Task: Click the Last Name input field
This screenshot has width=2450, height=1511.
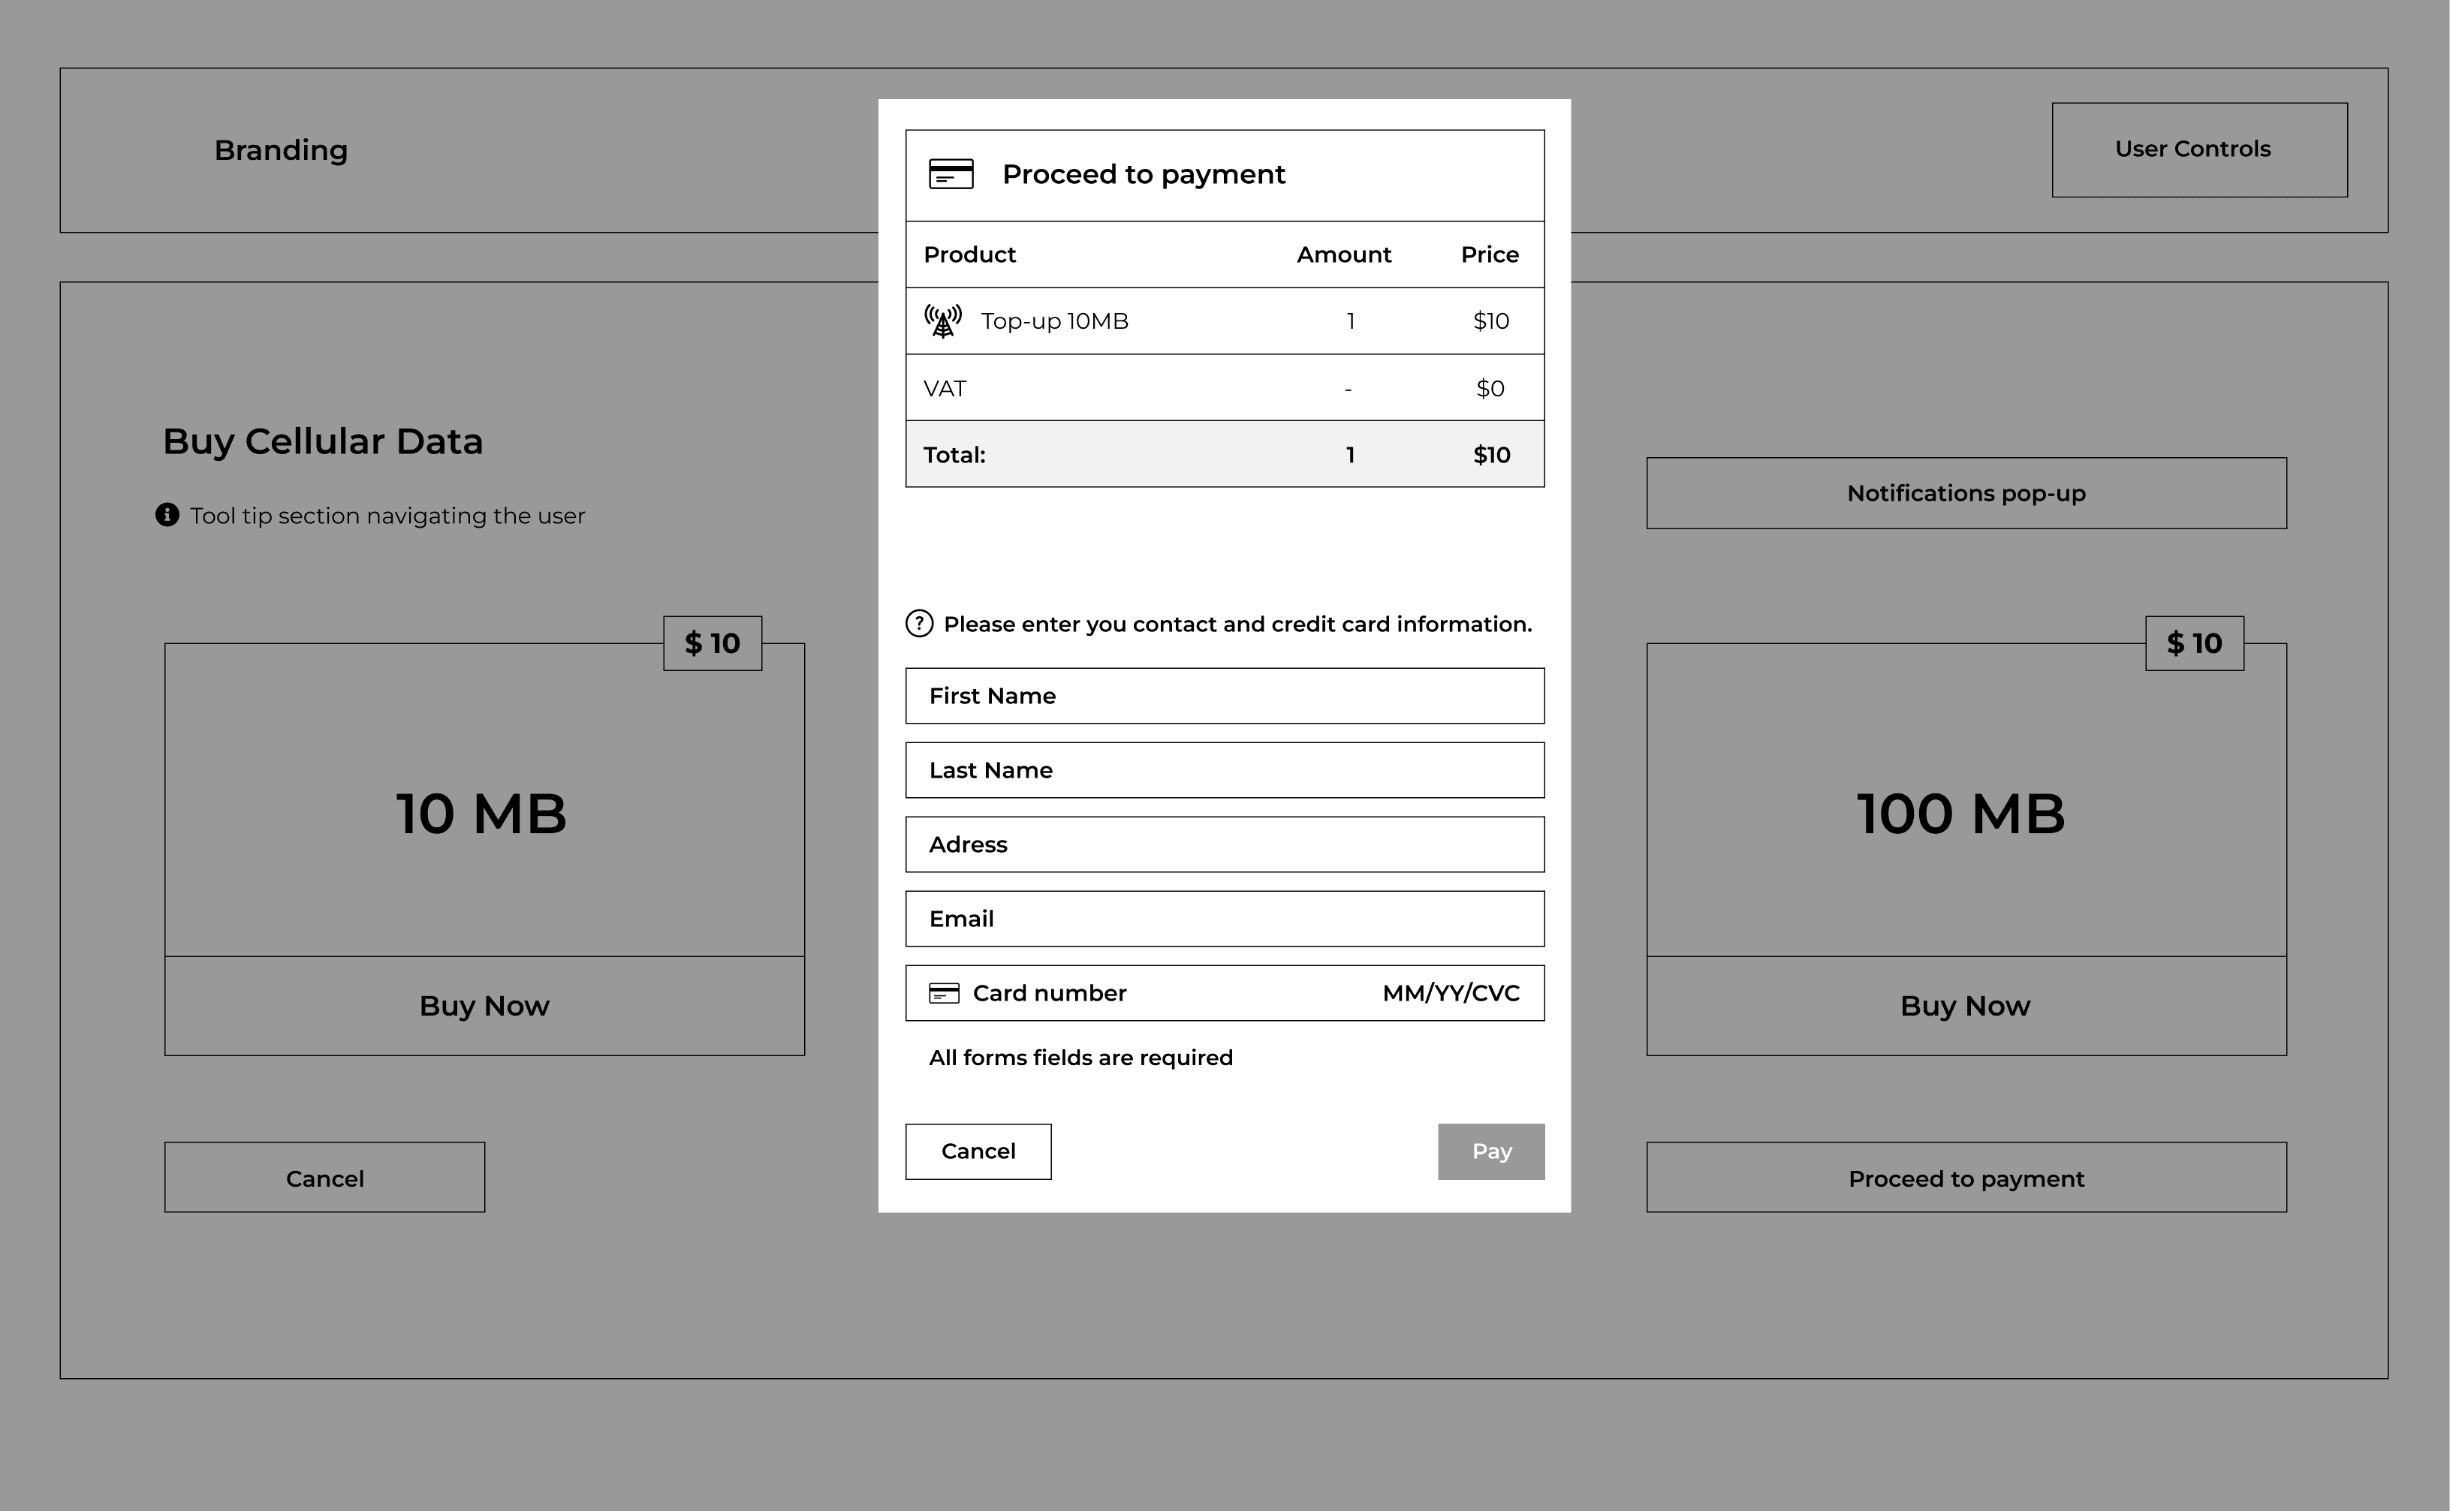Action: 1224,769
